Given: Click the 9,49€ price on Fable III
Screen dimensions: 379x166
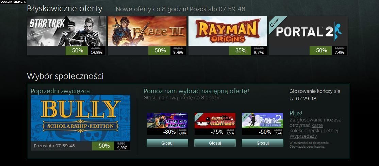Looking at the screenshot, I should 178,52.
